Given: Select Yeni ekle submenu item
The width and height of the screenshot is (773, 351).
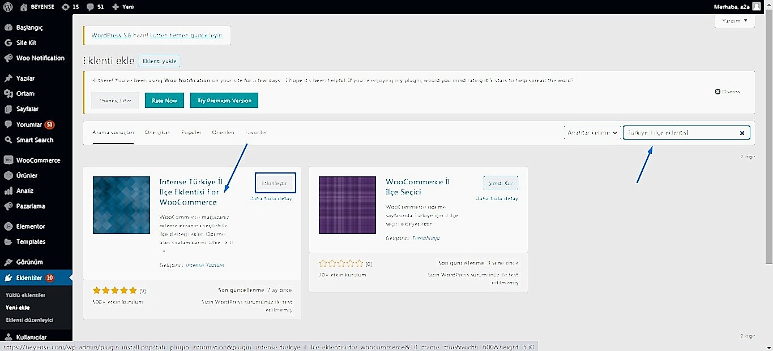Looking at the screenshot, I should (x=18, y=307).
